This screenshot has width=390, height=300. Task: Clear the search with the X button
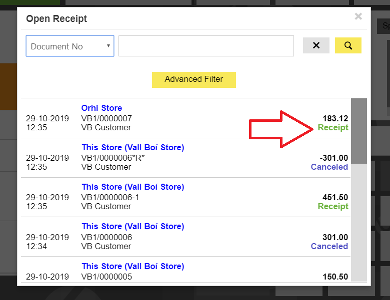316,45
